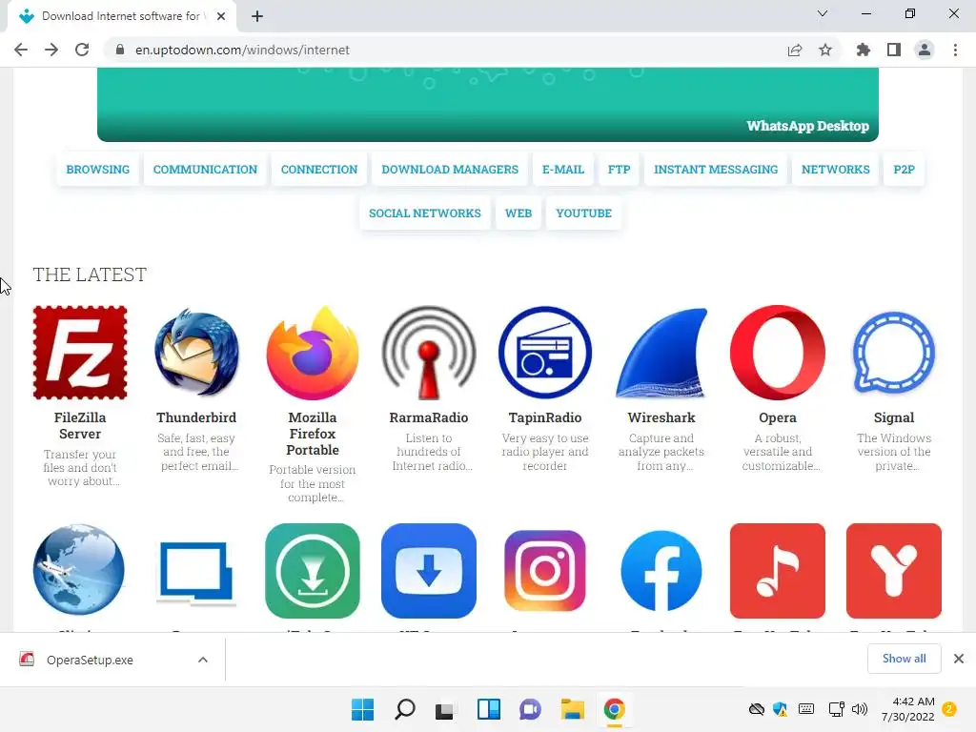Viewport: 976px width, 732px height.
Task: Share this page via the share icon
Action: point(795,50)
